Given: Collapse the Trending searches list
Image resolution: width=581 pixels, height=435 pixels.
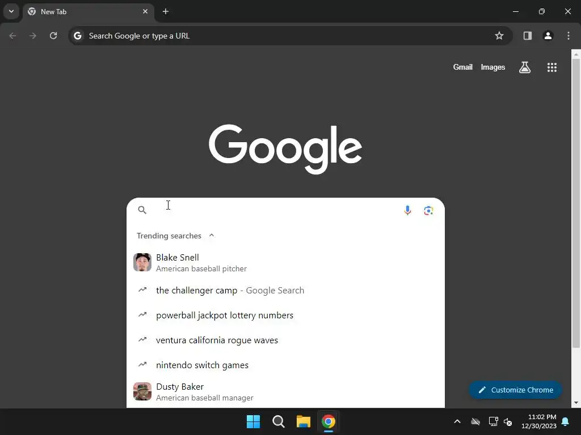Looking at the screenshot, I should coord(212,236).
